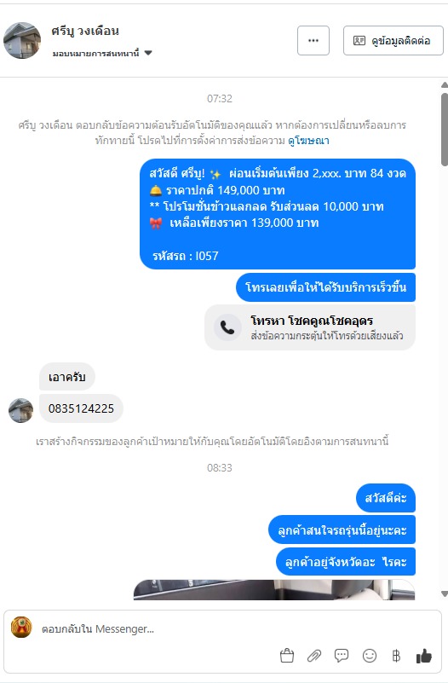Click the chat scrollbar thumb
The image size is (448, 683).
point(445,130)
